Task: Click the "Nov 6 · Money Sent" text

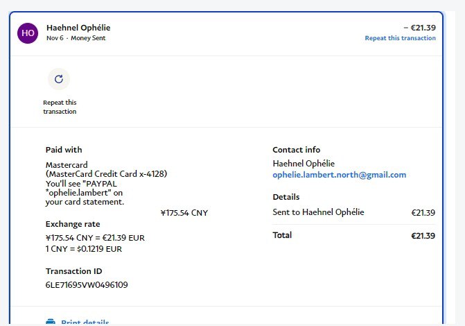Action: (76, 38)
